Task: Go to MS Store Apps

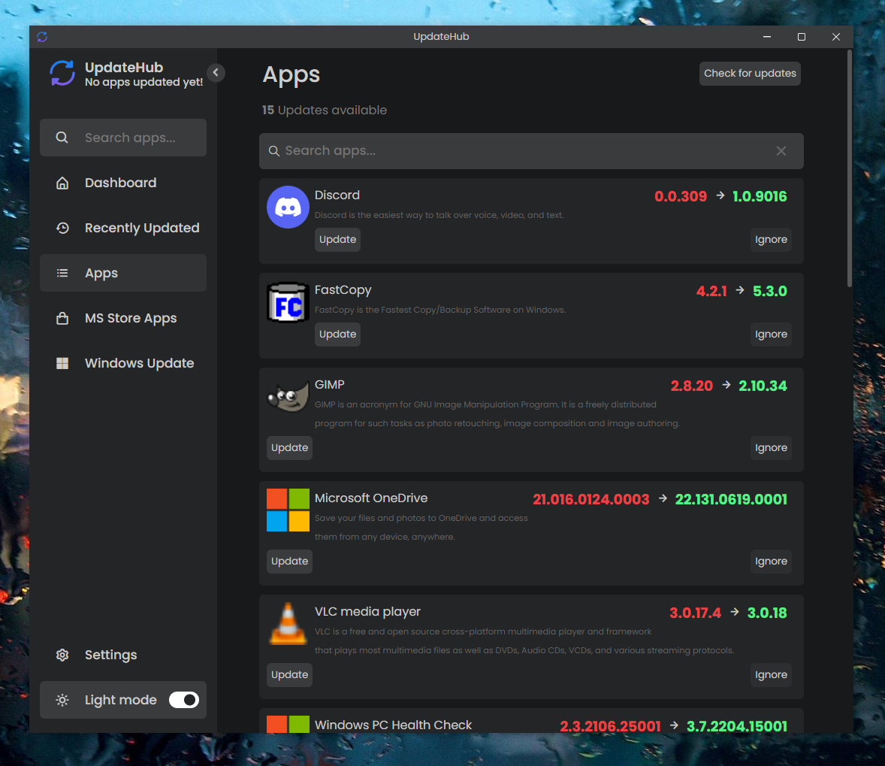Action: pos(123,318)
